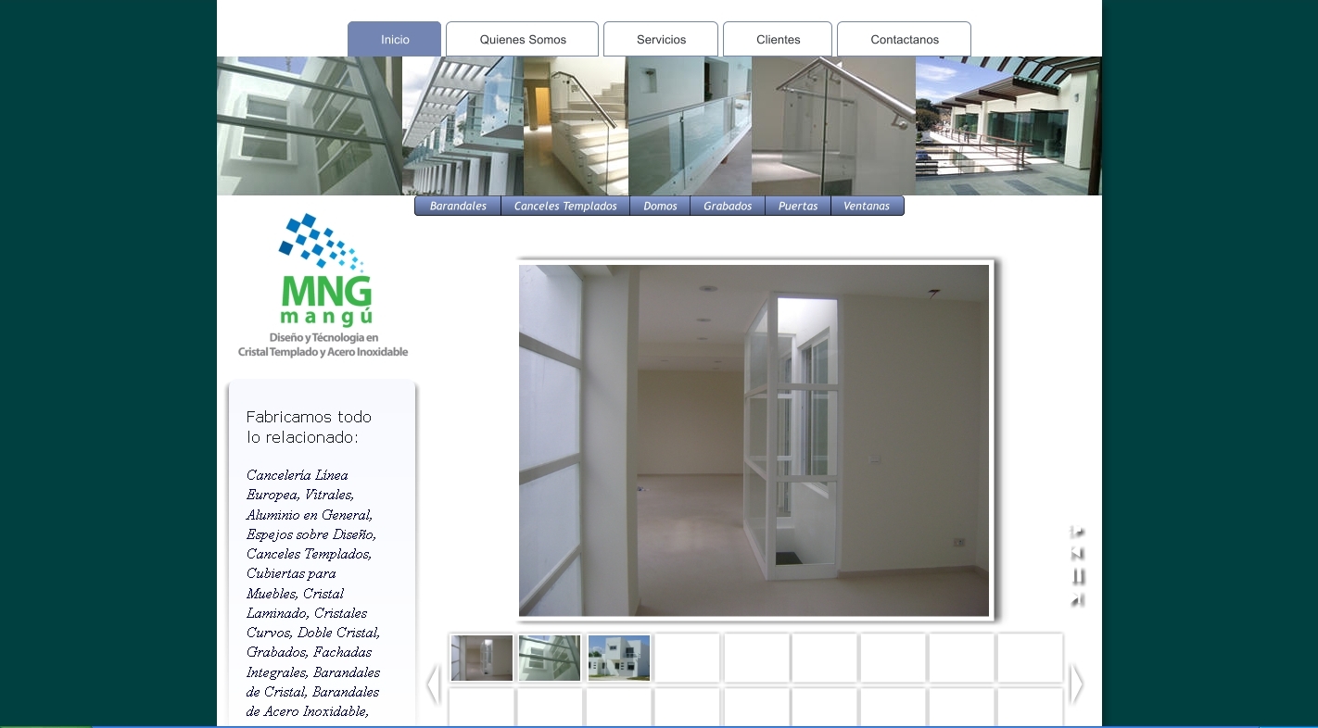The height and width of the screenshot is (728, 1318).
Task: Select the white house exterior thumbnail
Action: (619, 658)
